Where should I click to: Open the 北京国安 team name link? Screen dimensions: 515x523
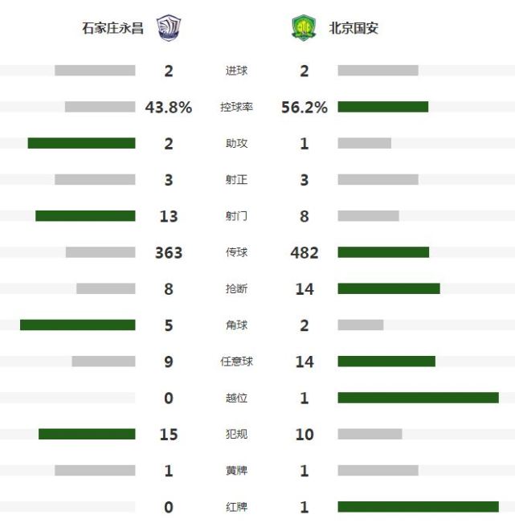[x=354, y=28]
